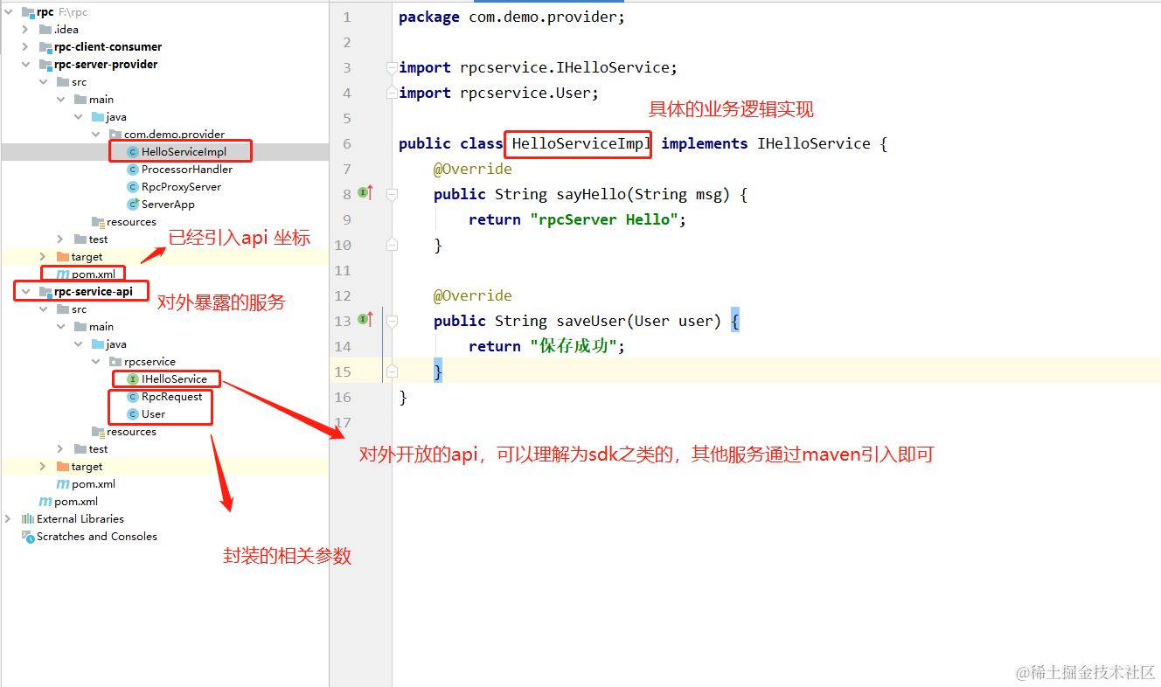Image resolution: width=1161 pixels, height=687 pixels.
Task: Click the Maven icon of rpc-server-provider pom.xml
Action: (x=62, y=274)
